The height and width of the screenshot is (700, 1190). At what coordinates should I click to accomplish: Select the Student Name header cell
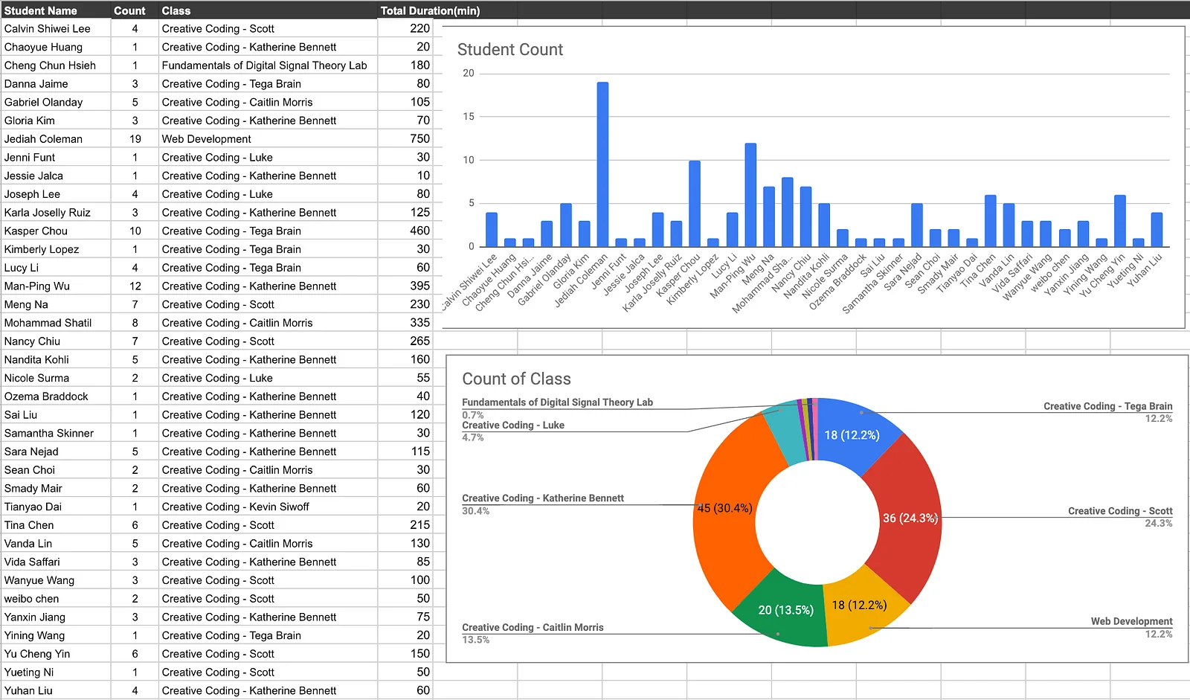[56, 10]
